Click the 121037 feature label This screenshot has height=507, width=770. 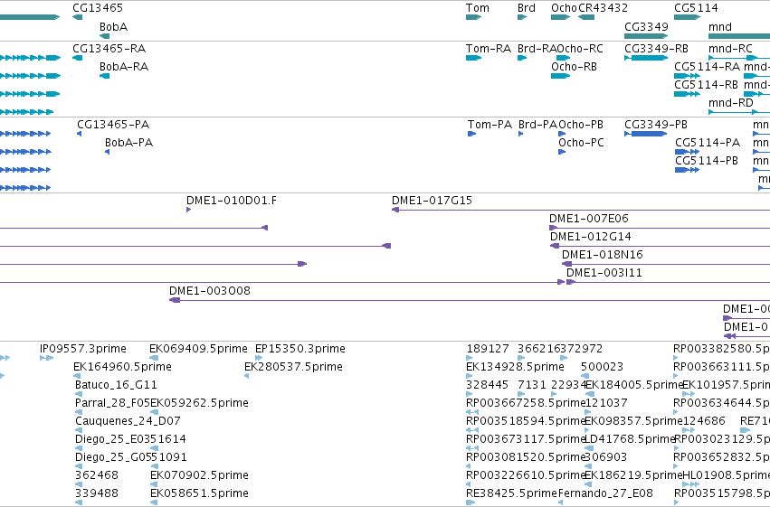[x=606, y=403]
